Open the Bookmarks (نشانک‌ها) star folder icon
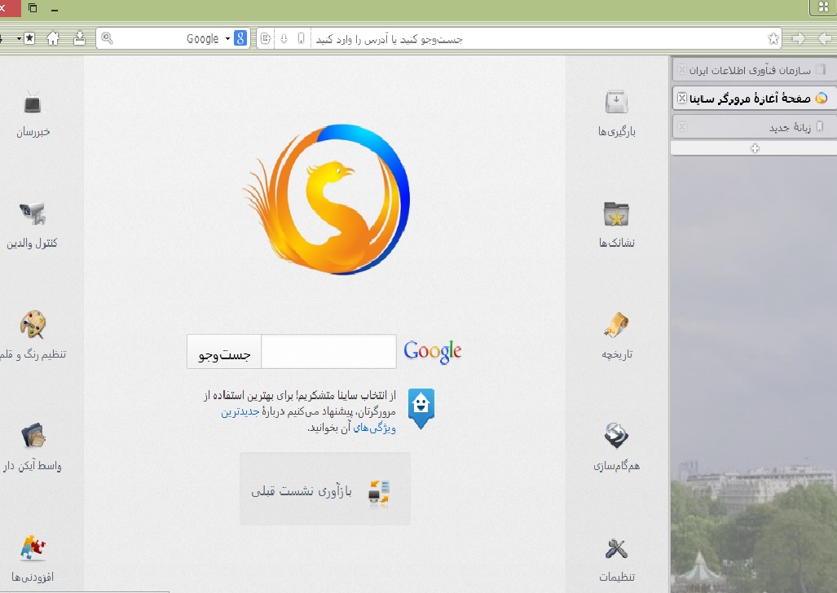The width and height of the screenshot is (837, 593). (616, 214)
